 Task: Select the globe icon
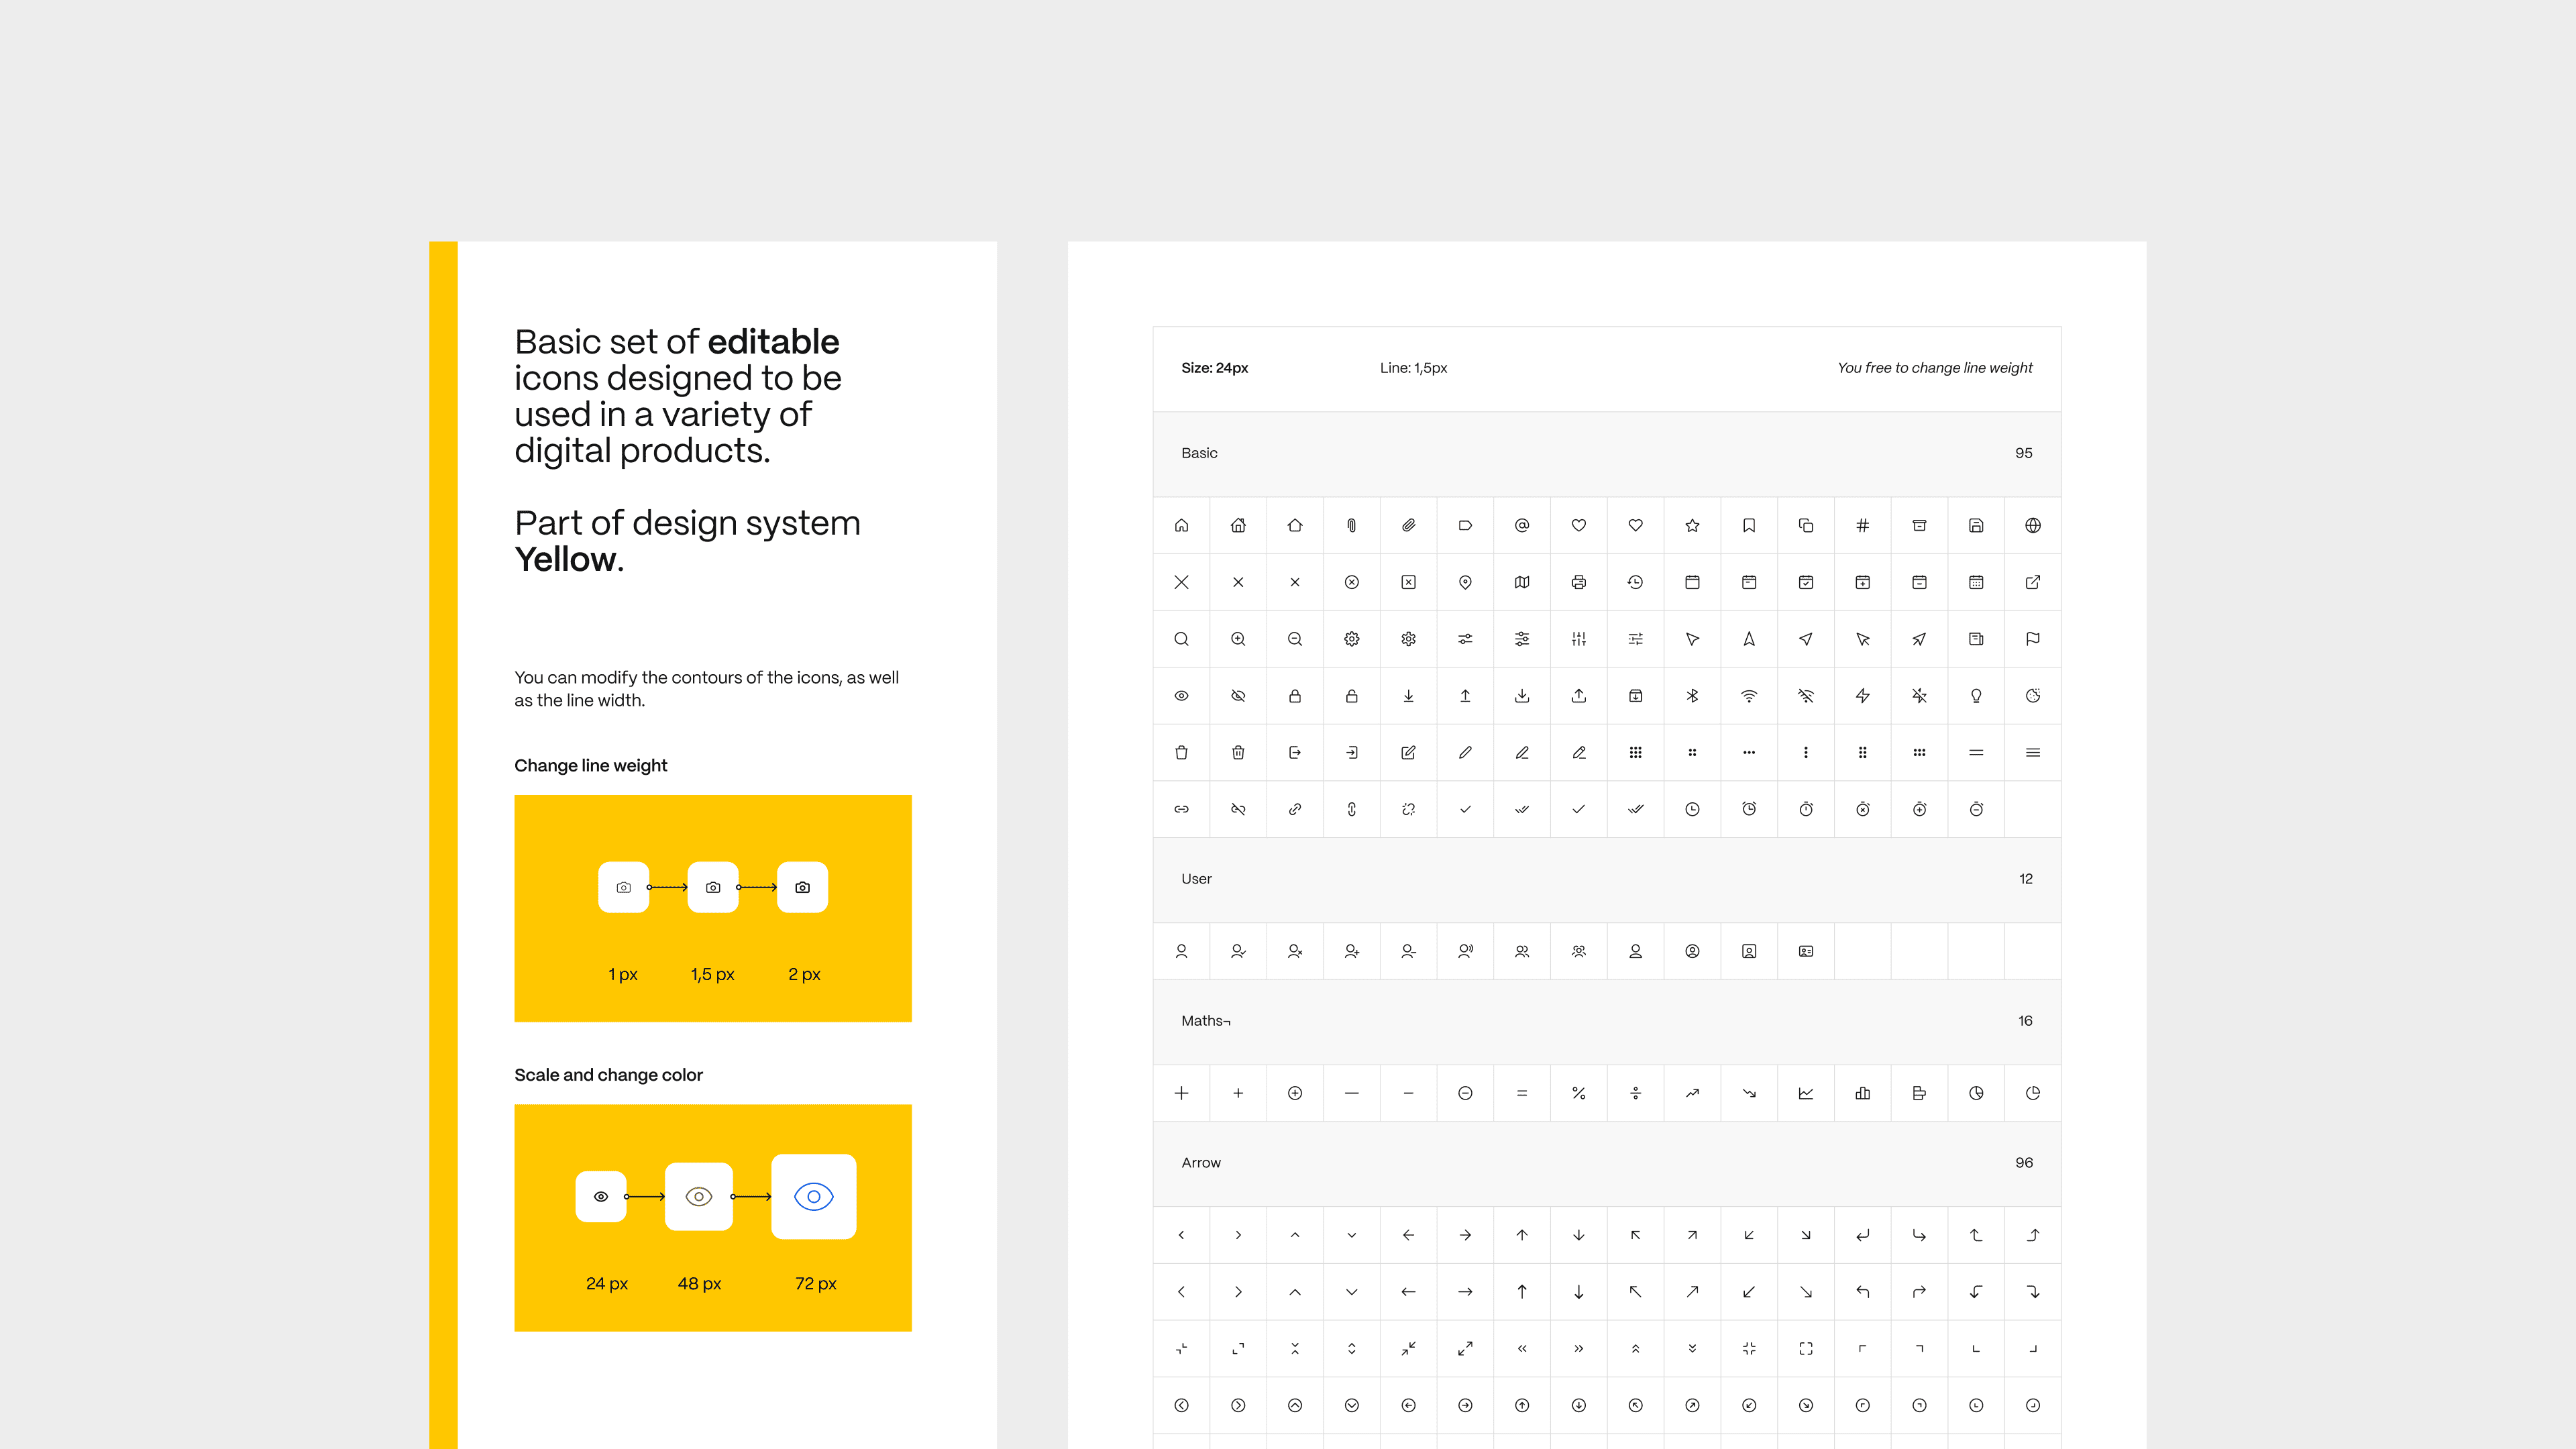pos(2032,525)
